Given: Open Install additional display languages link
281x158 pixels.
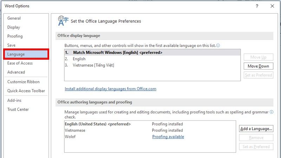Looking at the screenshot, I should (x=110, y=89).
